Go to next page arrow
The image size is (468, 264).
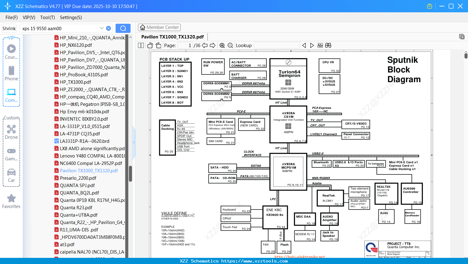click(x=213, y=45)
